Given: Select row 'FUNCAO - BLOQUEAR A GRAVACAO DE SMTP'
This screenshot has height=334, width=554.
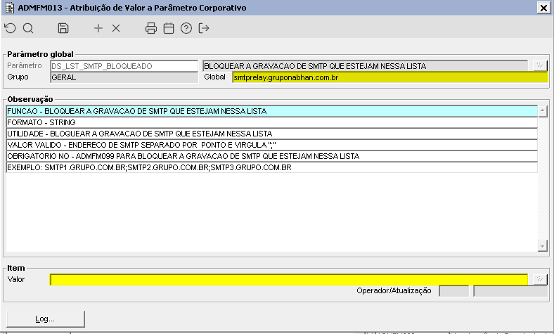Looking at the screenshot, I should (x=272, y=111).
